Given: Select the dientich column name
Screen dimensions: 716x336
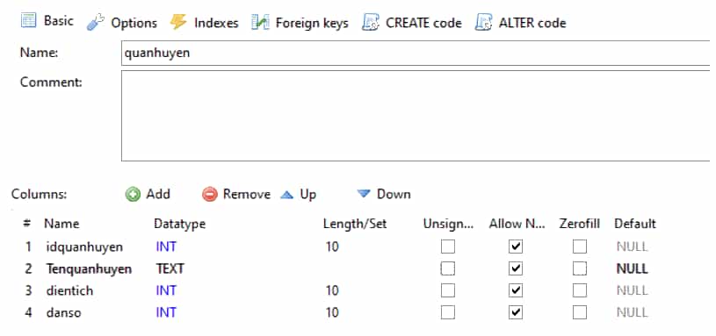Looking at the screenshot, I should [69, 290].
